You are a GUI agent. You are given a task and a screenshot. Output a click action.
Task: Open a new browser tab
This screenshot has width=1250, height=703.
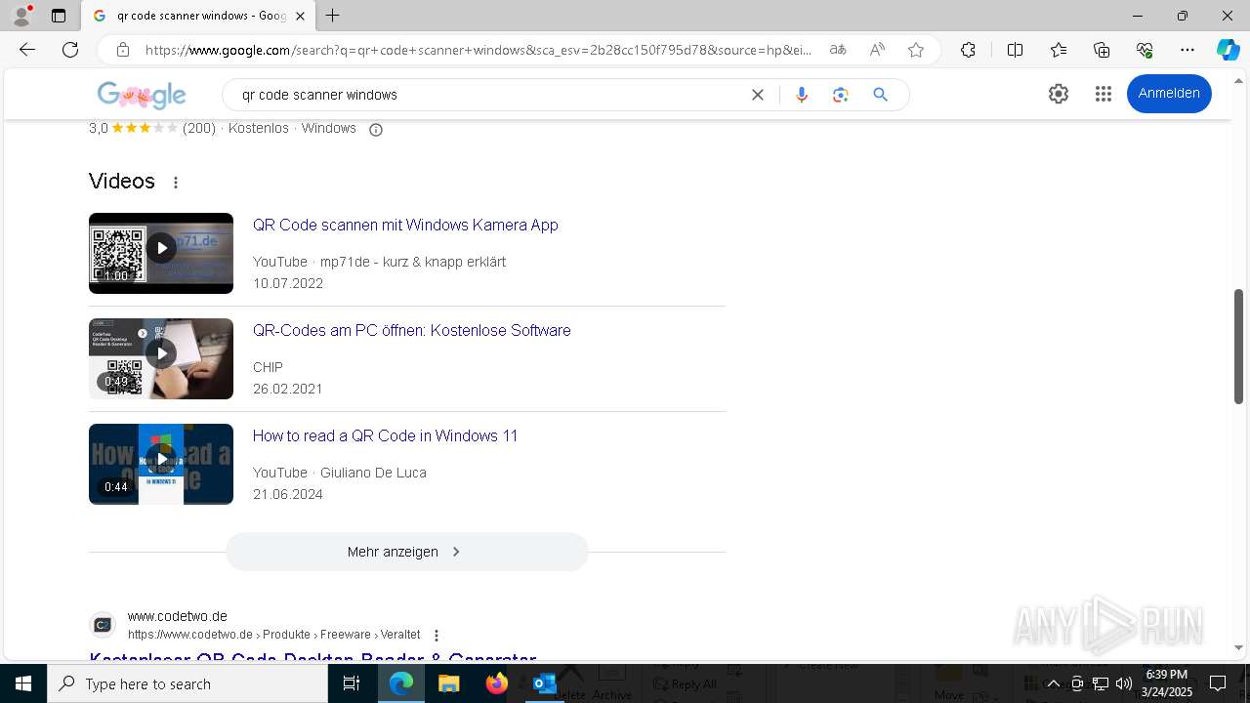(x=333, y=16)
